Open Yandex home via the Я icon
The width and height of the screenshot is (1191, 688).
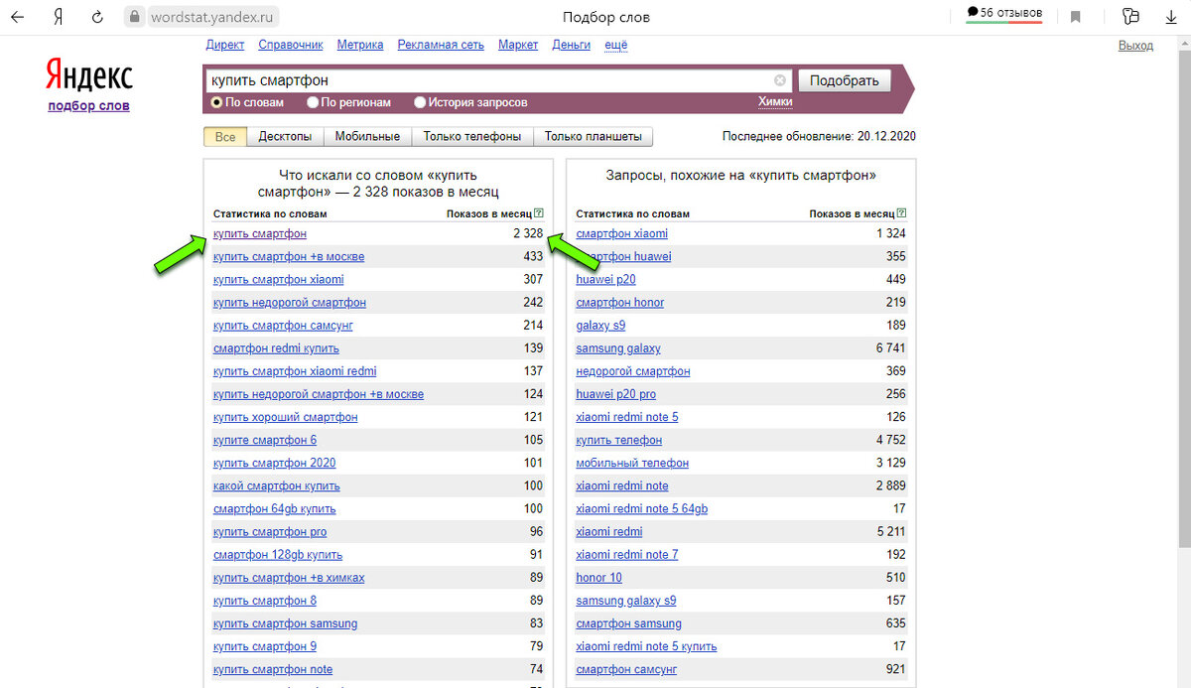tap(59, 17)
